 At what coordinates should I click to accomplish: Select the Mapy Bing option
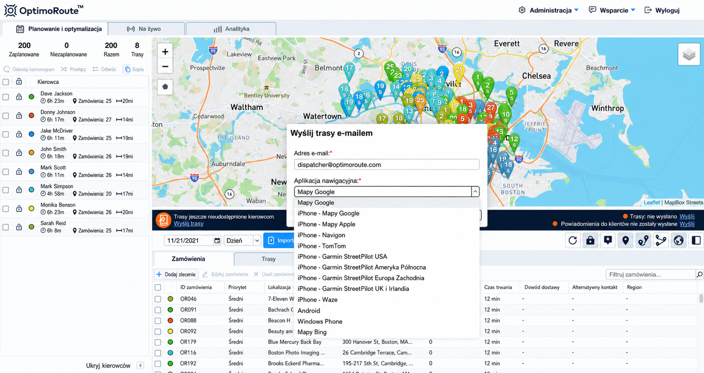[x=387, y=332]
